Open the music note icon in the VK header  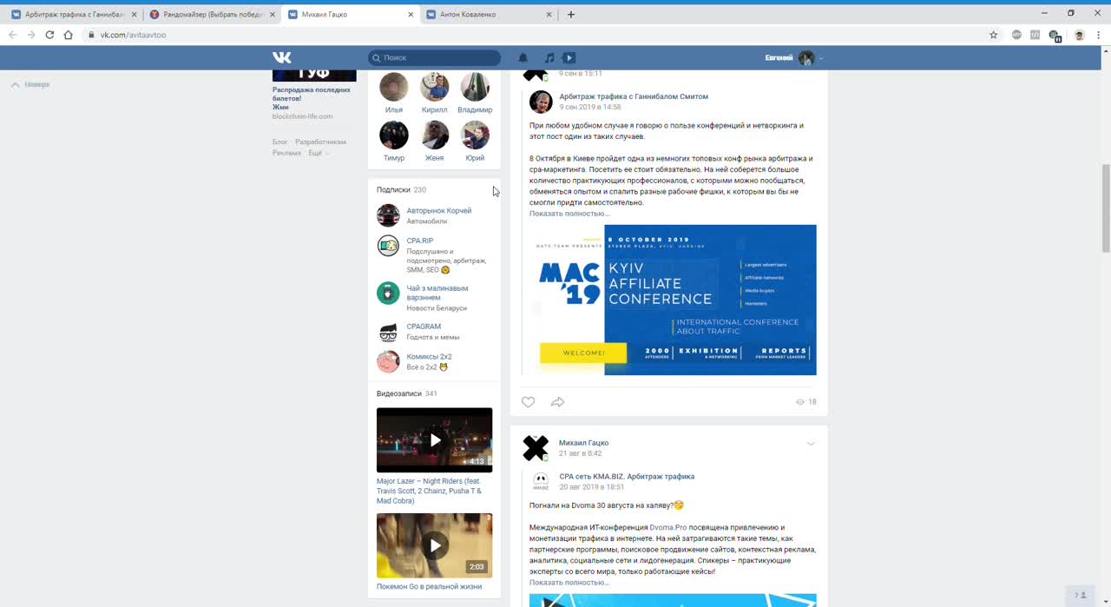pyautogui.click(x=549, y=57)
